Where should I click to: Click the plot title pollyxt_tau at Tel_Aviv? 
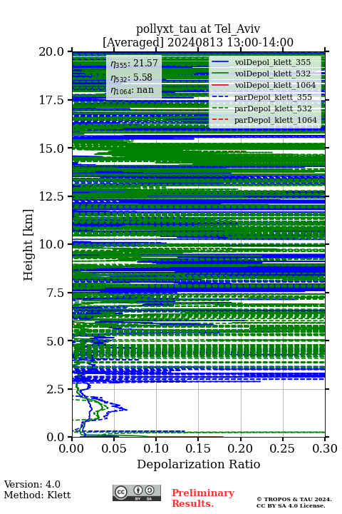tap(198, 29)
